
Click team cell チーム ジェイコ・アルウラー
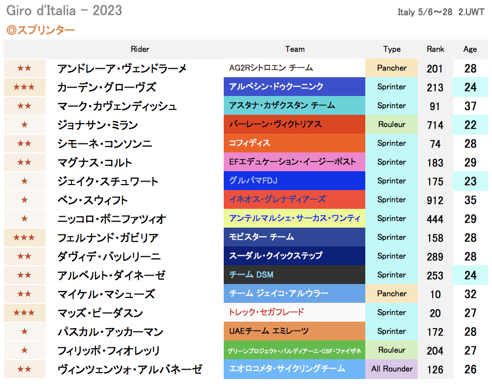point(295,293)
